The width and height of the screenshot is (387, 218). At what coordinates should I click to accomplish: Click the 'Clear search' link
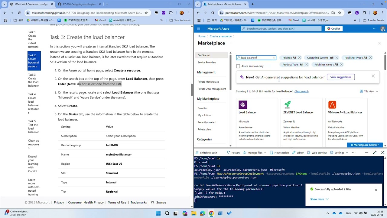pyautogui.click(x=301, y=91)
